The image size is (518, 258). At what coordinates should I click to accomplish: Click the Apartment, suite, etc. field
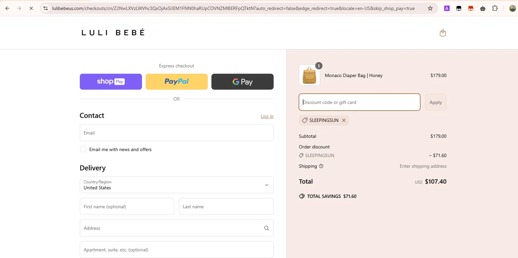[176, 250]
